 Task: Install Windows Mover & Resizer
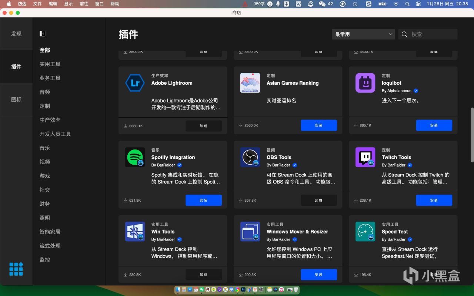(319, 275)
